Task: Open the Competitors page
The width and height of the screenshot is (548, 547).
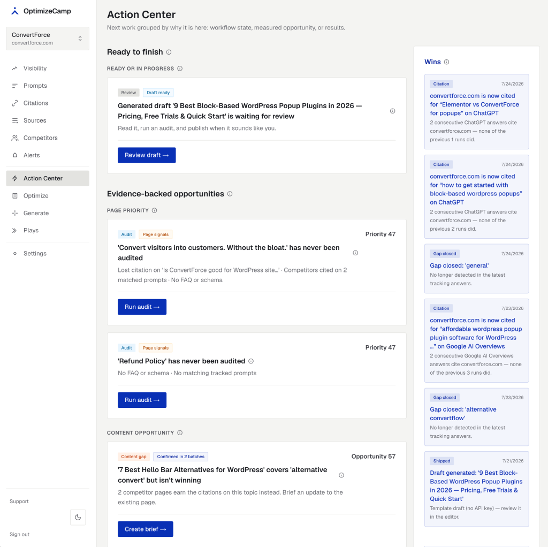Action: click(48, 138)
